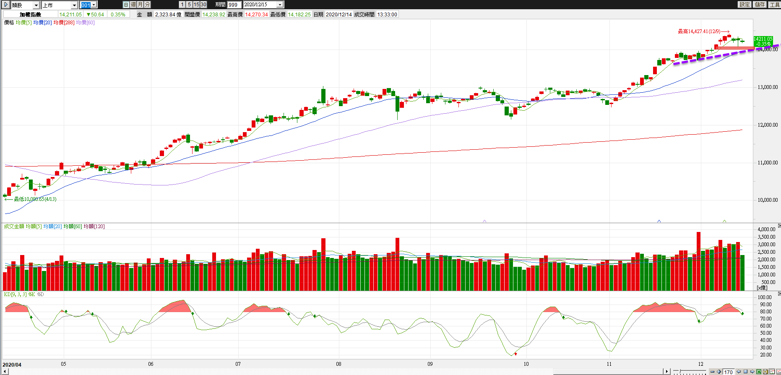Click the ▼50.64 change value
This screenshot has width=781, height=375.
(95, 14)
